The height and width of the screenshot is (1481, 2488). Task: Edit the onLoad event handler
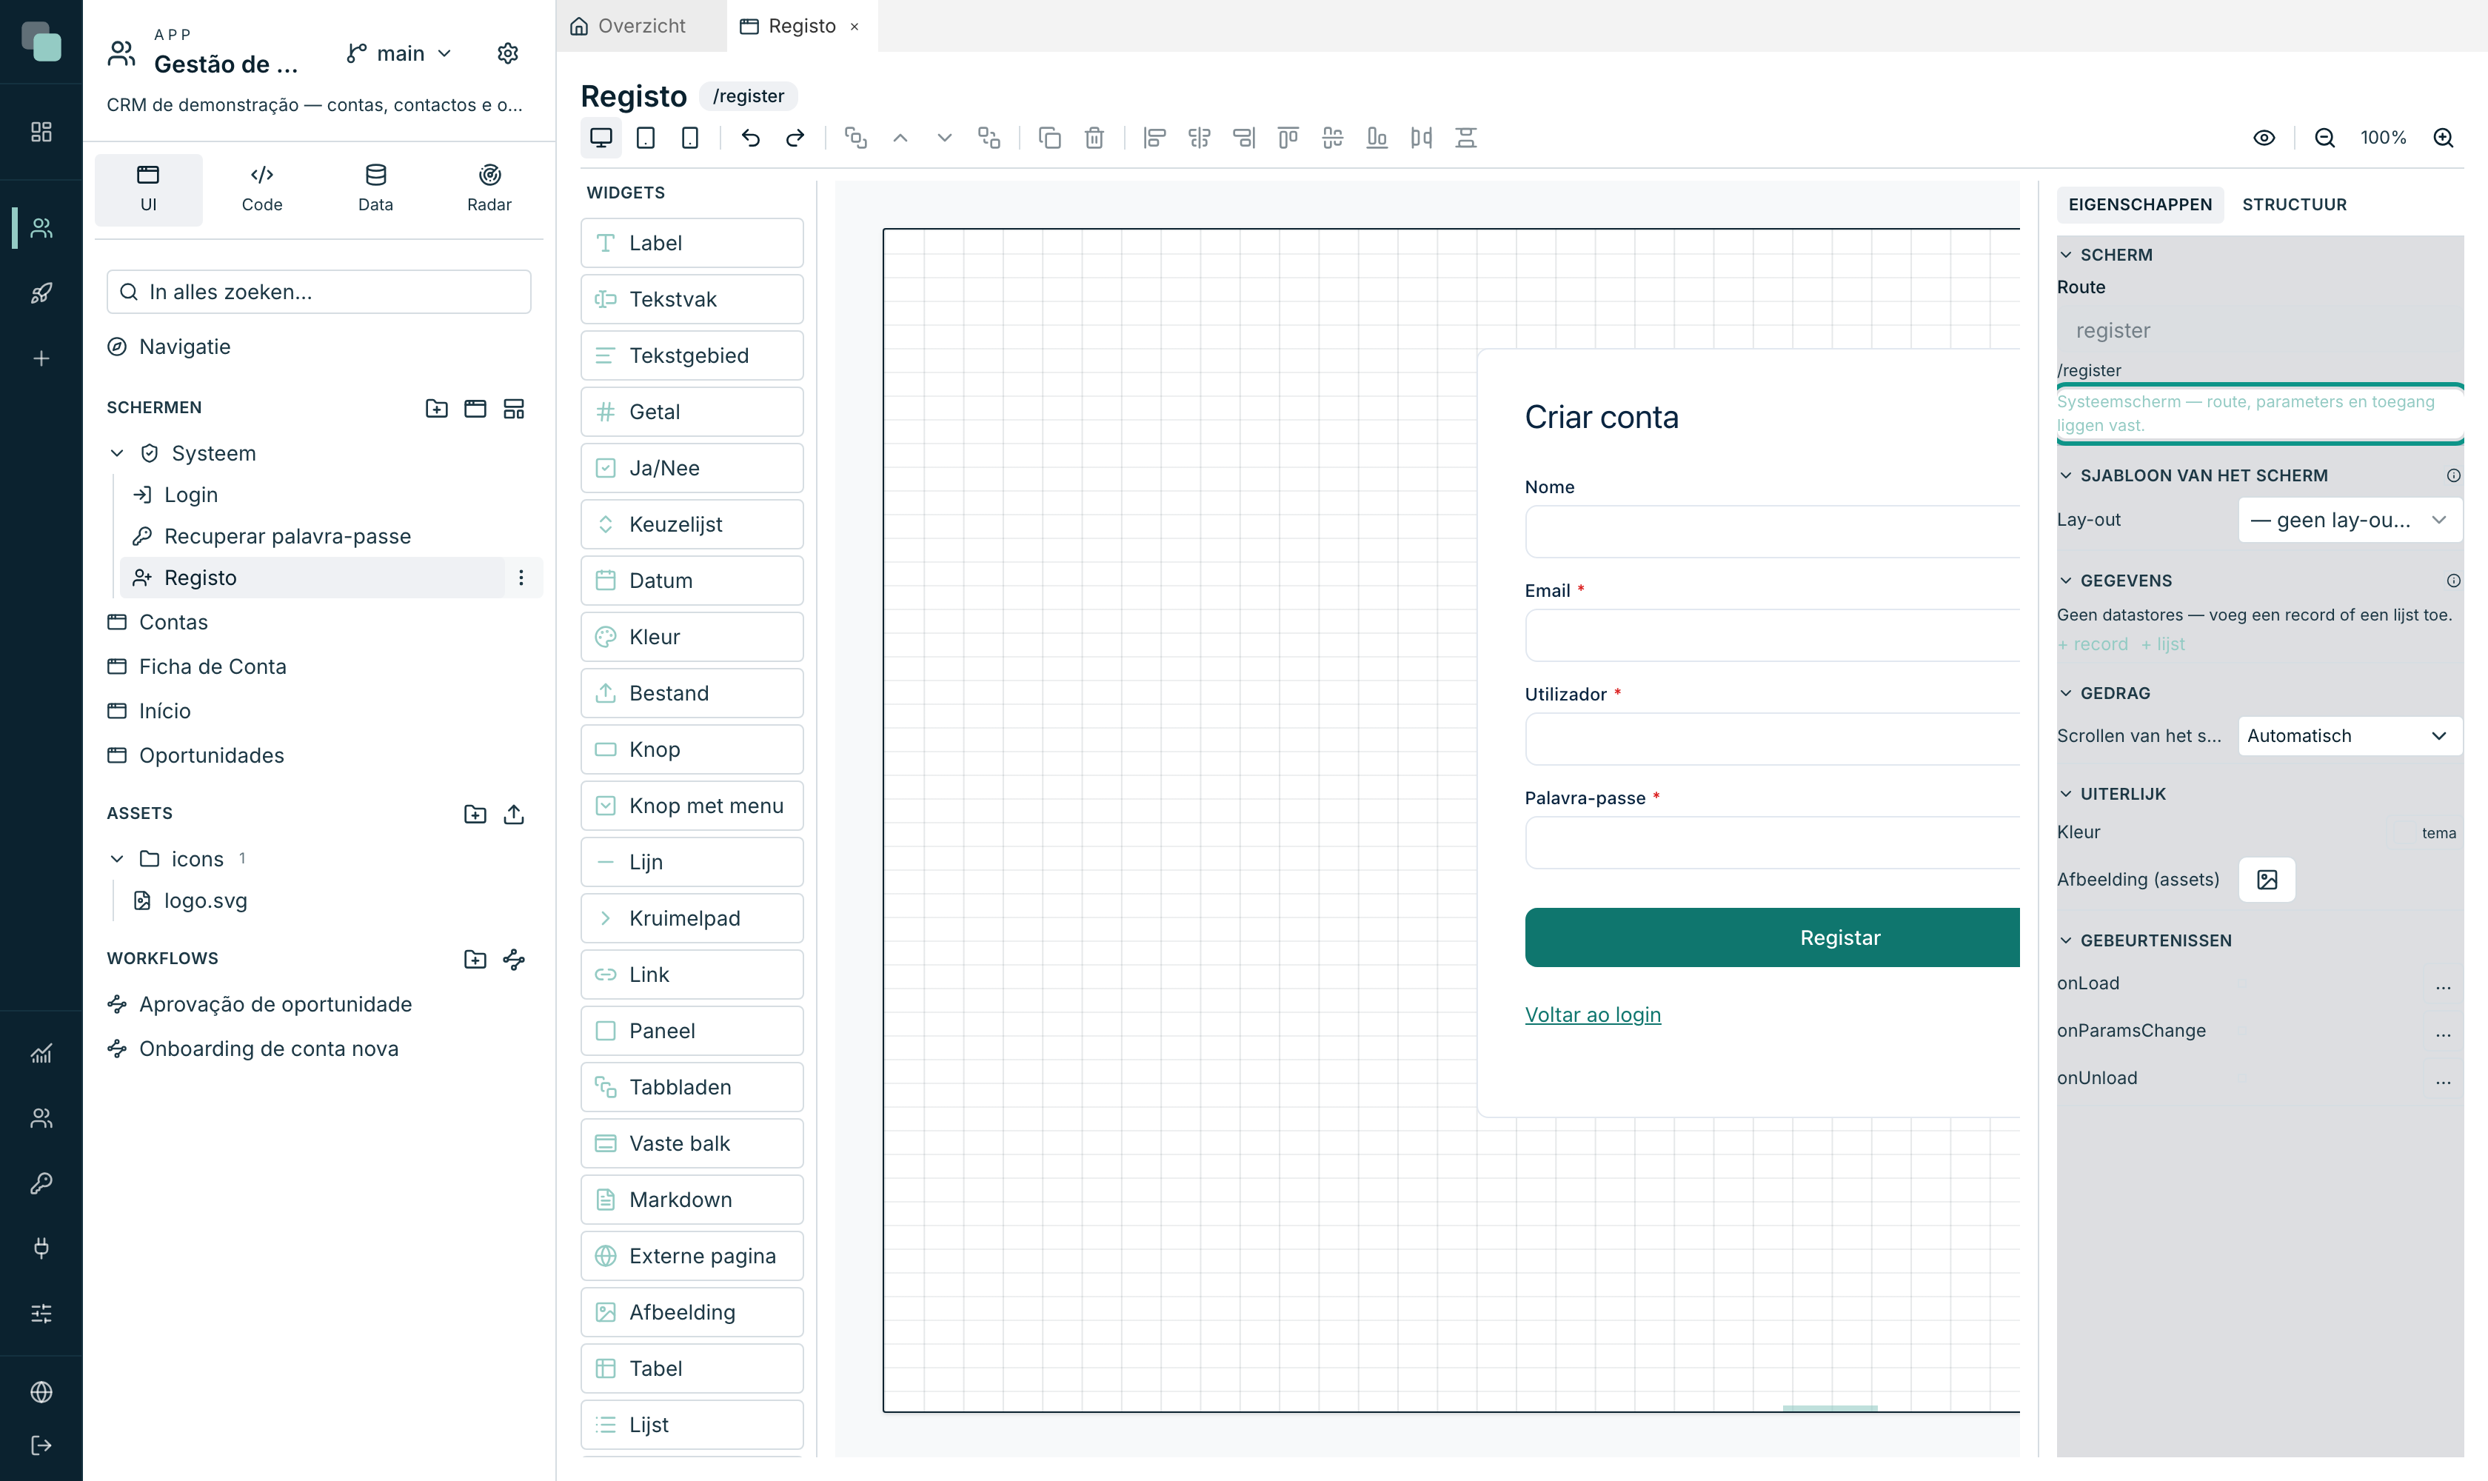(2442, 984)
